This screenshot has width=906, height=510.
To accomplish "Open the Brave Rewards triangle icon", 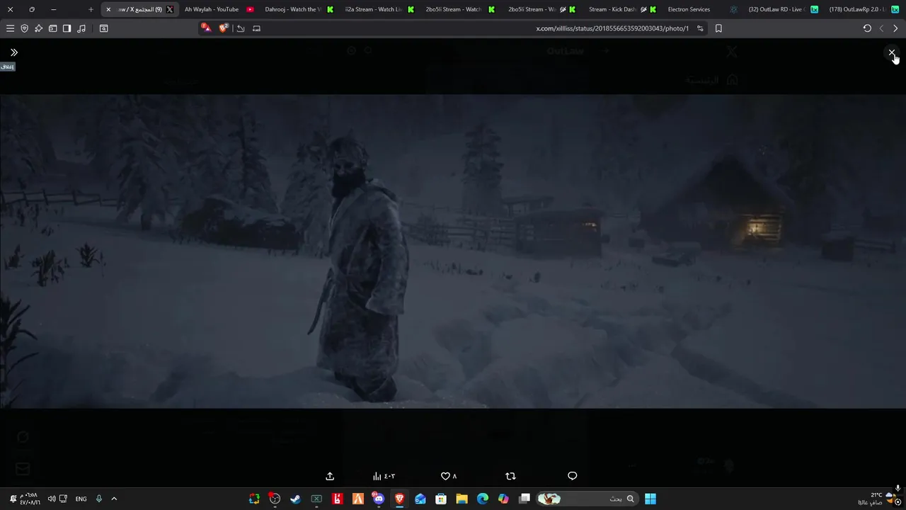I will [206, 28].
